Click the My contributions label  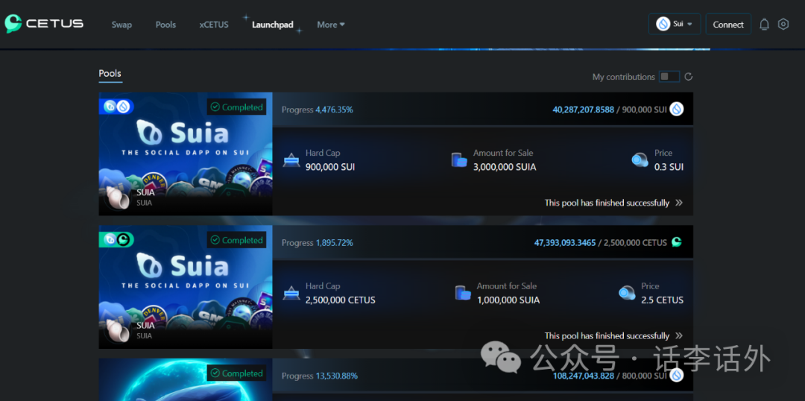click(624, 77)
